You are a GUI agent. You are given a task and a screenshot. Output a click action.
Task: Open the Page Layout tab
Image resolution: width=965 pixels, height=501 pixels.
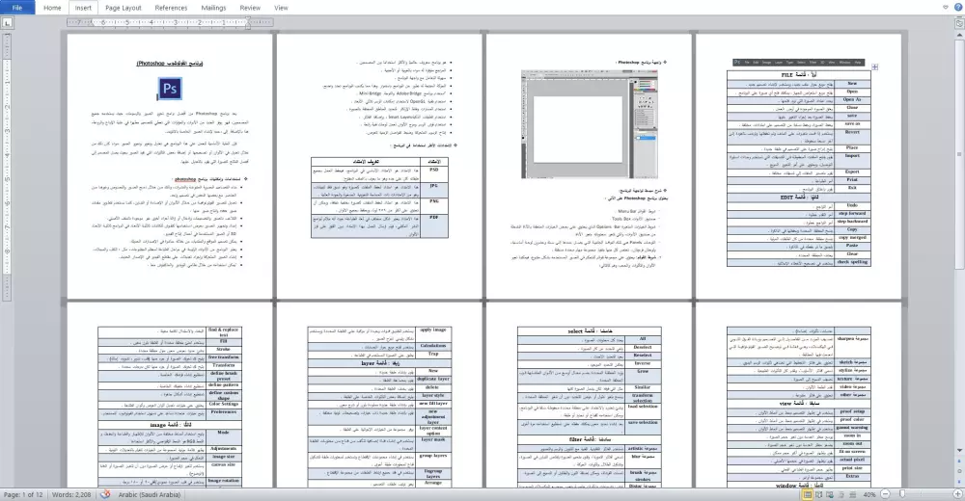tap(124, 8)
